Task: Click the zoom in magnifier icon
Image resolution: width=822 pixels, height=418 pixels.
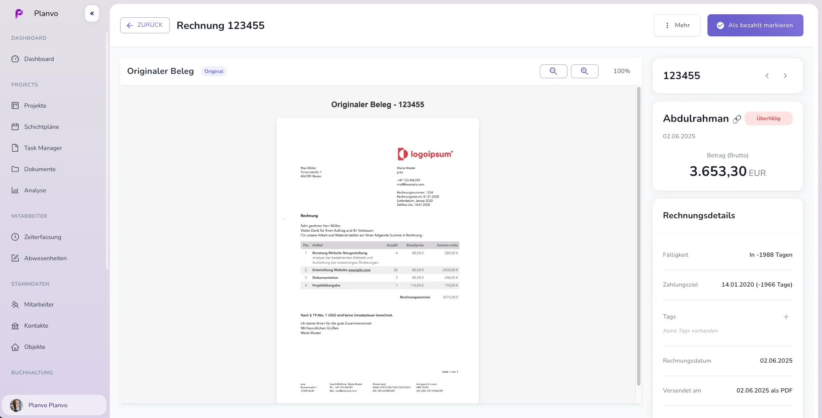Action: pyautogui.click(x=584, y=71)
